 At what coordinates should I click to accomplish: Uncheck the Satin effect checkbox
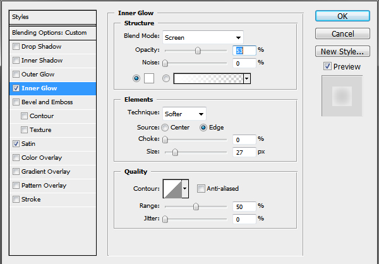tap(16, 143)
